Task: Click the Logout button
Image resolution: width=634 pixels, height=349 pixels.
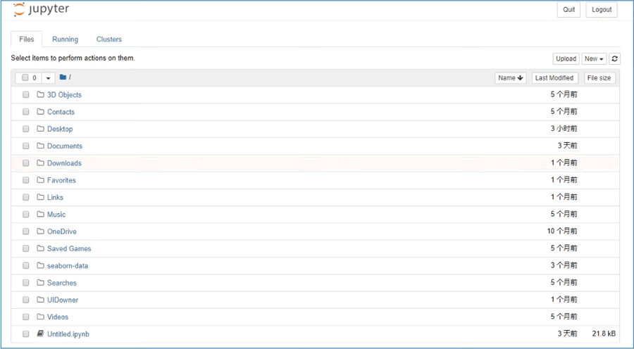Action: [x=602, y=10]
